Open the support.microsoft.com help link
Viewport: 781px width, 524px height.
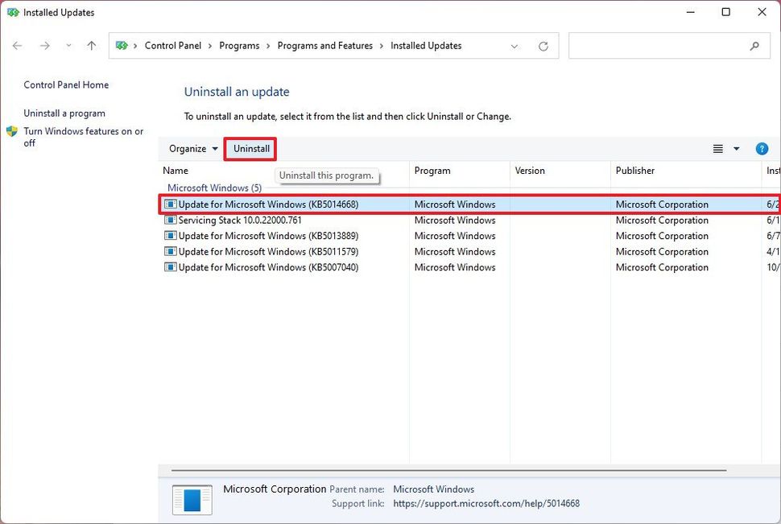pos(486,503)
